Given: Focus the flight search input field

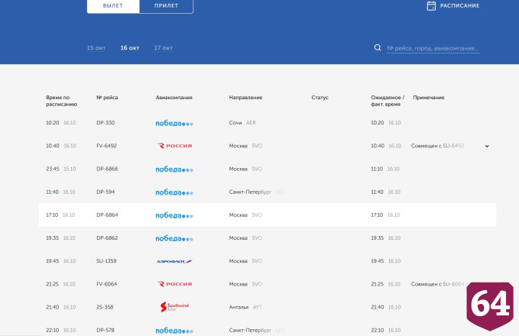Looking at the screenshot, I should [433, 48].
